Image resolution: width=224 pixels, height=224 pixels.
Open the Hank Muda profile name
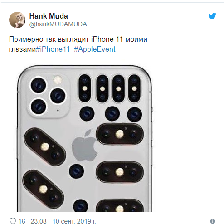[x=49, y=16]
